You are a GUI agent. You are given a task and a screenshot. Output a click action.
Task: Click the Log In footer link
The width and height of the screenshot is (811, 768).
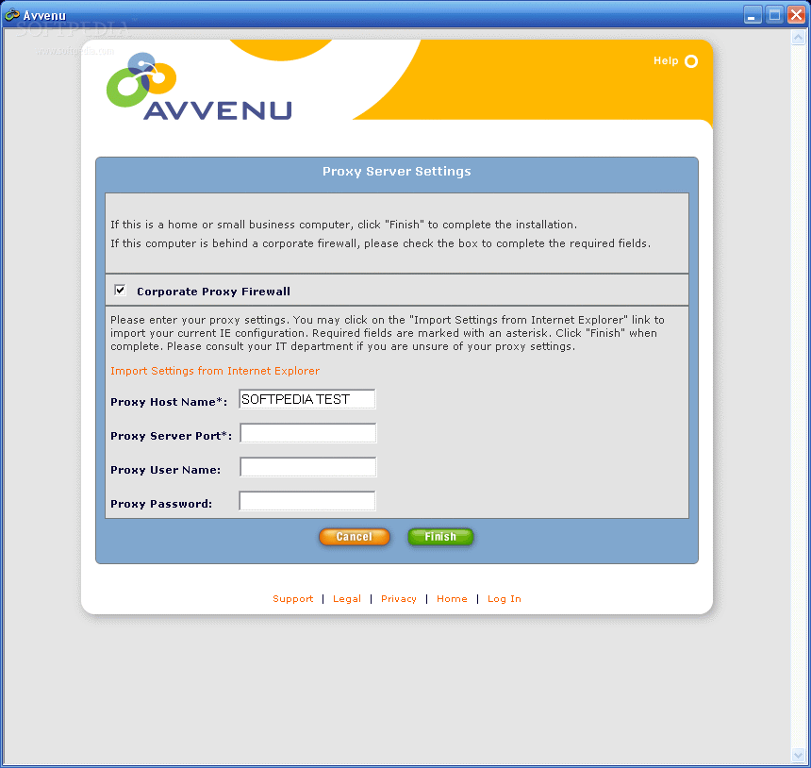[x=505, y=599]
